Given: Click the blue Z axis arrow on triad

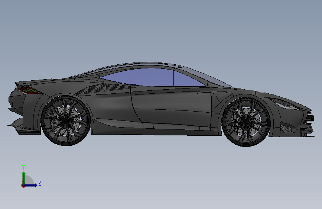Looking at the screenshot, I should tap(31, 185).
